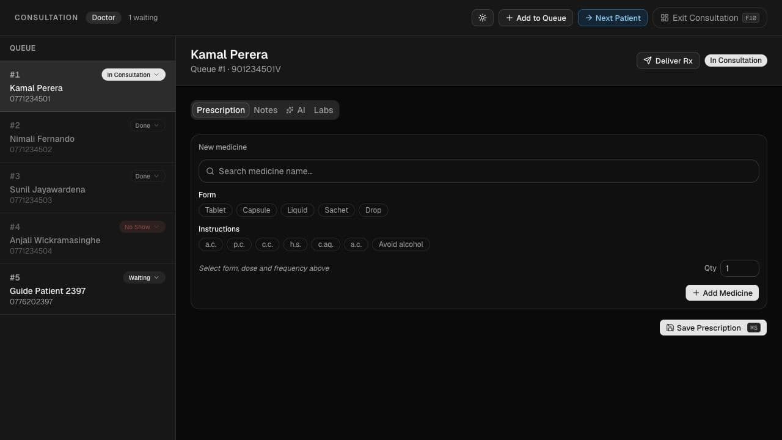782x440 pixels.
Task: Select Sunil Jayawardena queue entry
Action: 87,188
